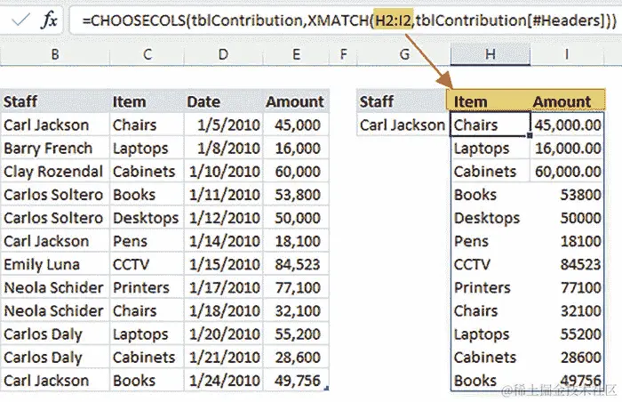Select column G header
The width and height of the screenshot is (622, 402).
click(x=404, y=54)
